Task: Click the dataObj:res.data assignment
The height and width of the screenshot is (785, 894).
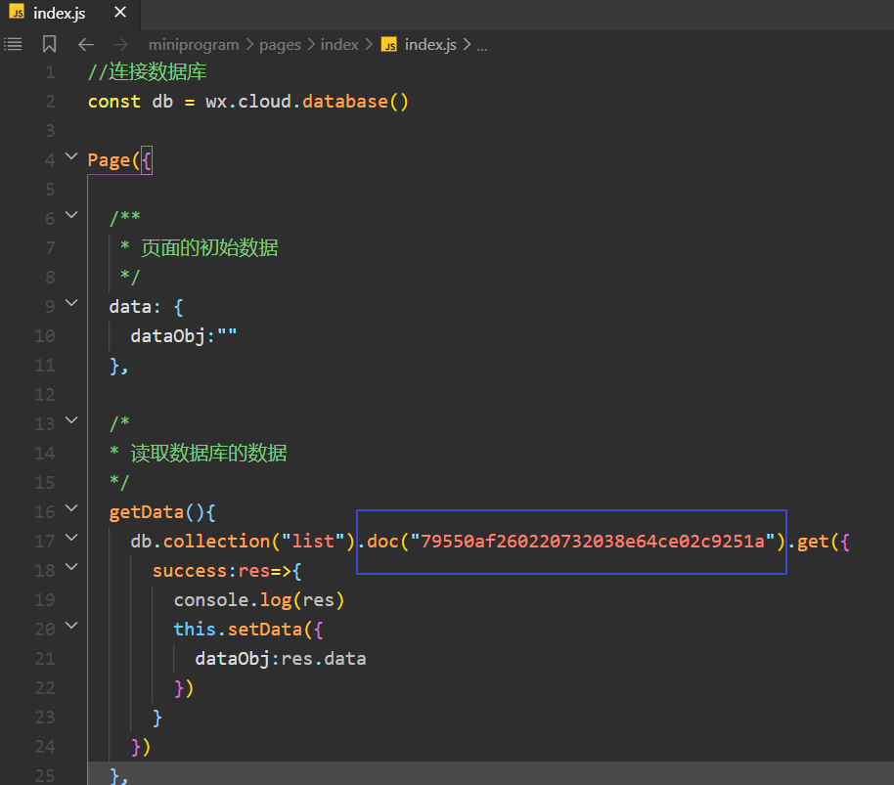Action: pos(281,659)
